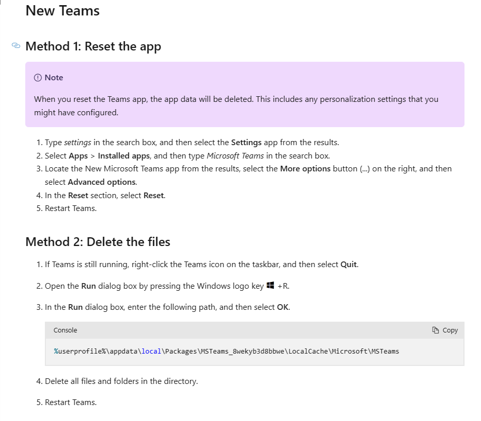Click the bold 'Settings' word in step 1
Screen dimensions: 481x421
tap(246, 143)
